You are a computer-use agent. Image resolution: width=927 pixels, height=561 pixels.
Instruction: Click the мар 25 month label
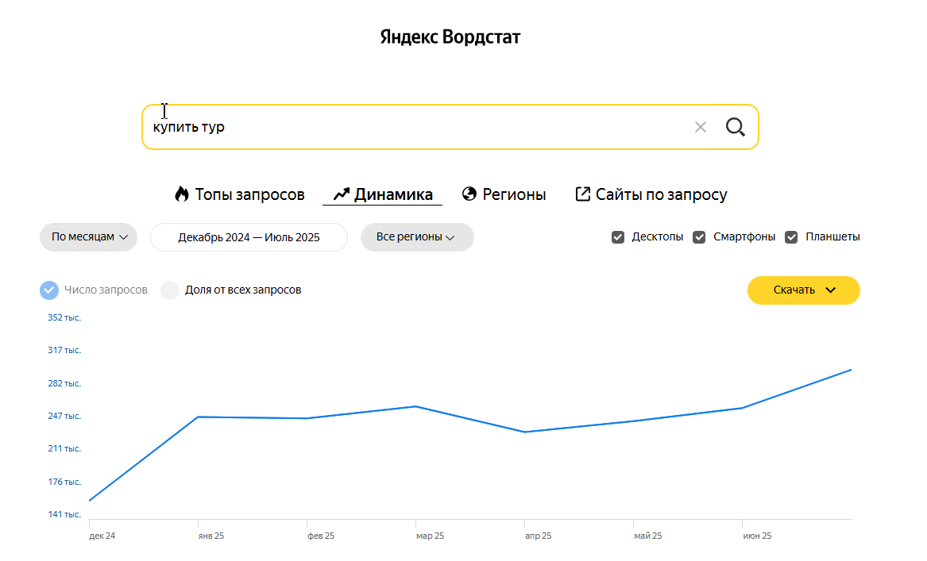click(x=430, y=536)
